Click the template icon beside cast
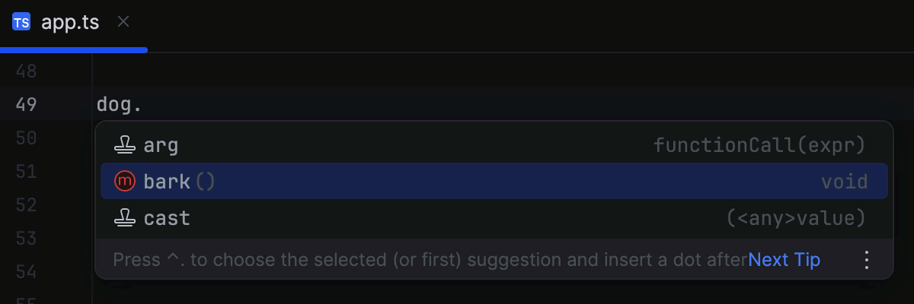Screen dimensions: 914x304 124,219
